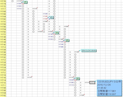Click the red circle in row 117.44
123x97 pixels.
(x=65, y=42)
